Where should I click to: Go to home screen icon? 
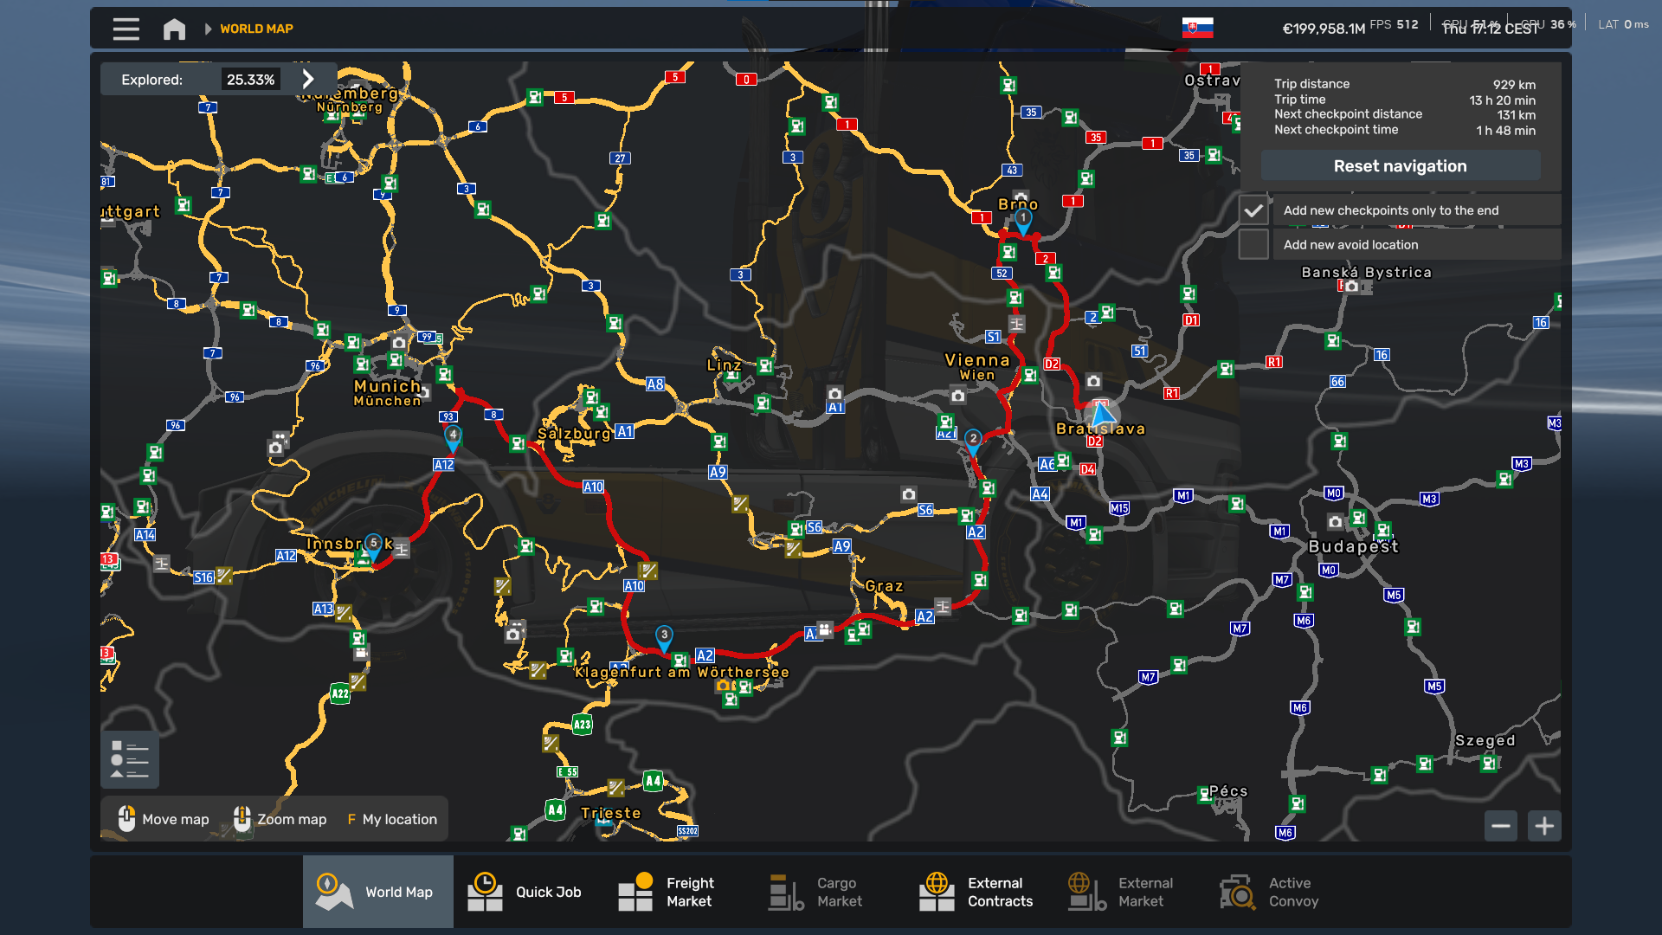point(174,29)
